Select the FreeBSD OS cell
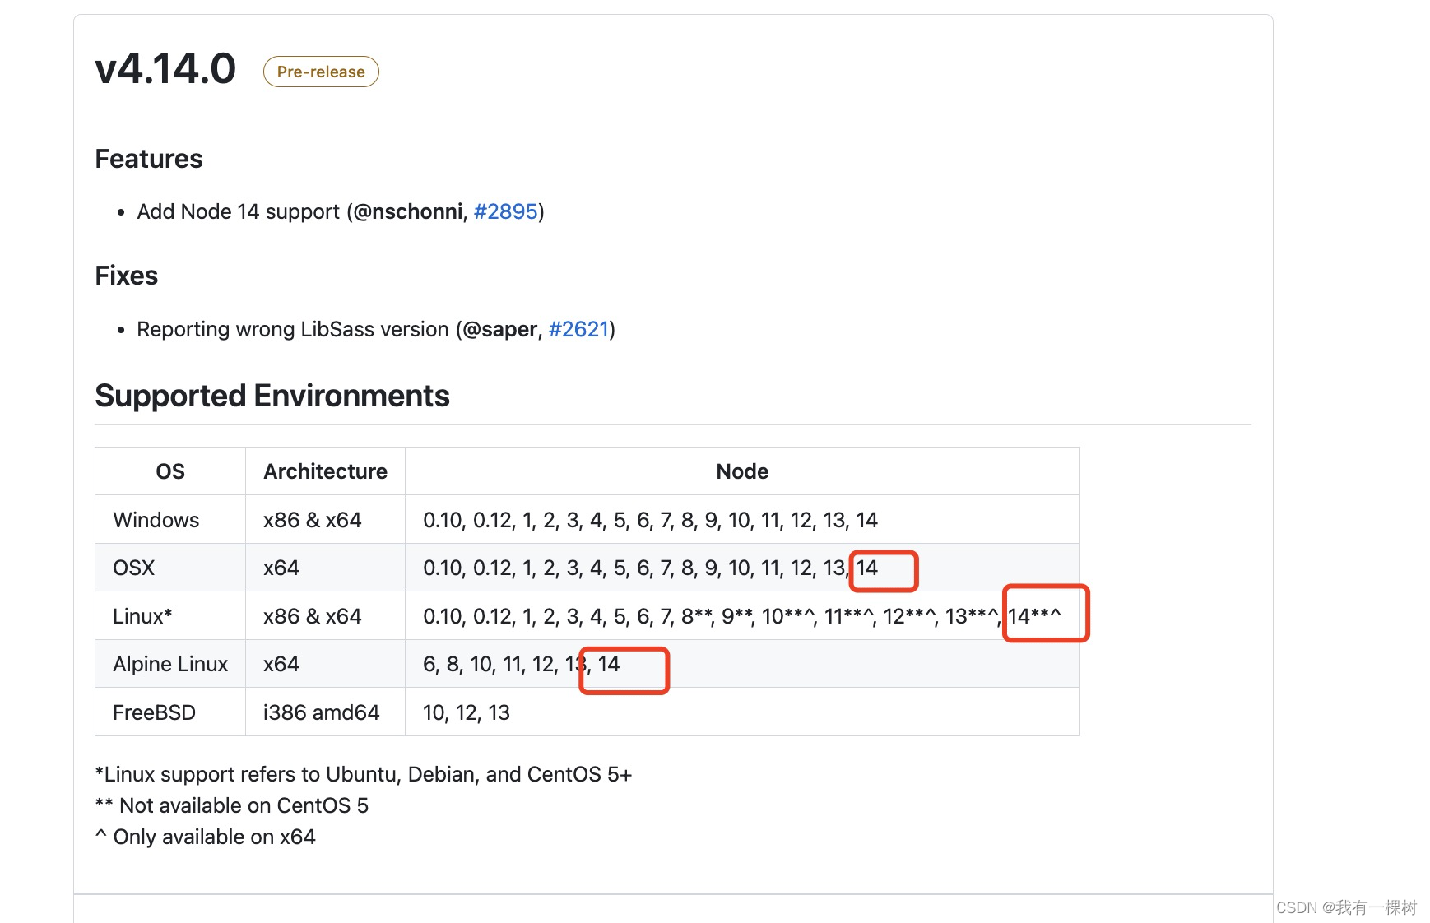The width and height of the screenshot is (1430, 923). [x=170, y=712]
